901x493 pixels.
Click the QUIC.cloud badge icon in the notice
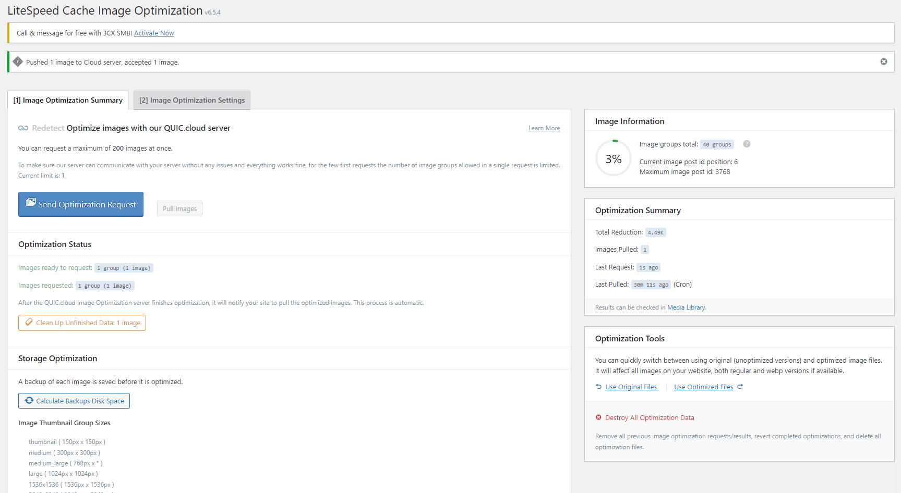[x=18, y=61]
